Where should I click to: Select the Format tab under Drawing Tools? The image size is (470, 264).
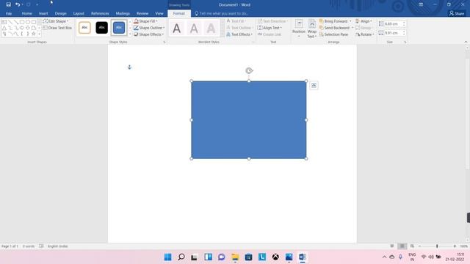coord(179,13)
